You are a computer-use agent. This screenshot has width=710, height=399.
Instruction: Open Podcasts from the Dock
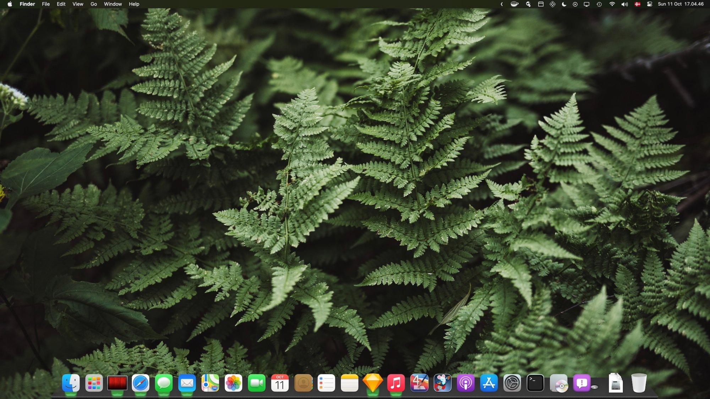pyautogui.click(x=466, y=383)
